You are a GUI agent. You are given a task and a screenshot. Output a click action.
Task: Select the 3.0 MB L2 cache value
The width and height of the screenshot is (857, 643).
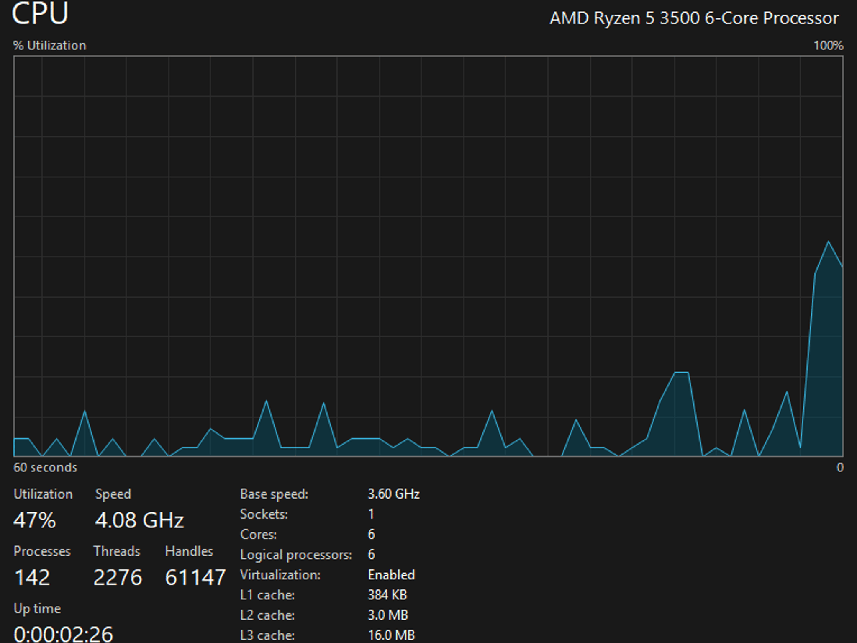(x=388, y=615)
